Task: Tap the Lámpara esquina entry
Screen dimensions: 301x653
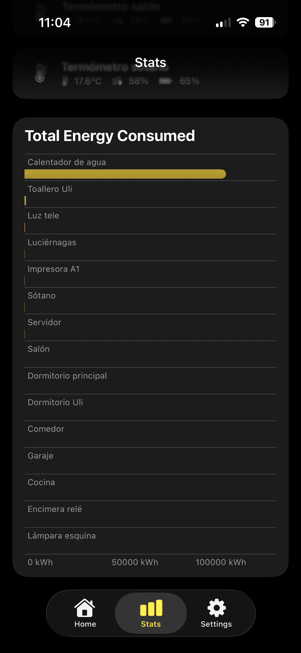Action: (x=62, y=536)
